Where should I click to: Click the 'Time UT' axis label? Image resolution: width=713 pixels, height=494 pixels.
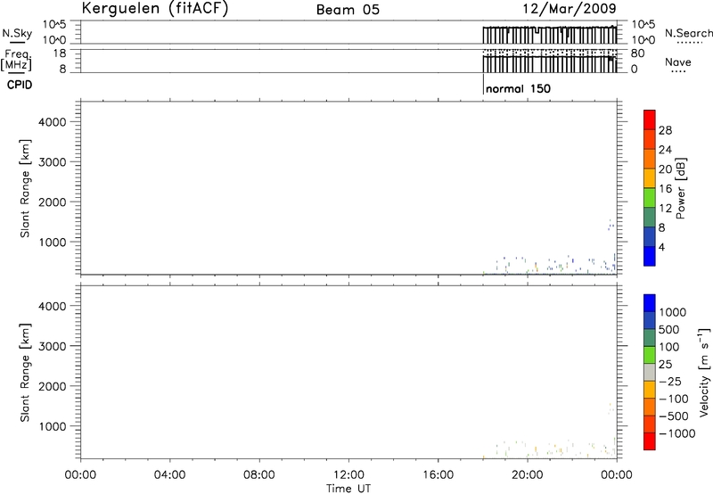348,489
